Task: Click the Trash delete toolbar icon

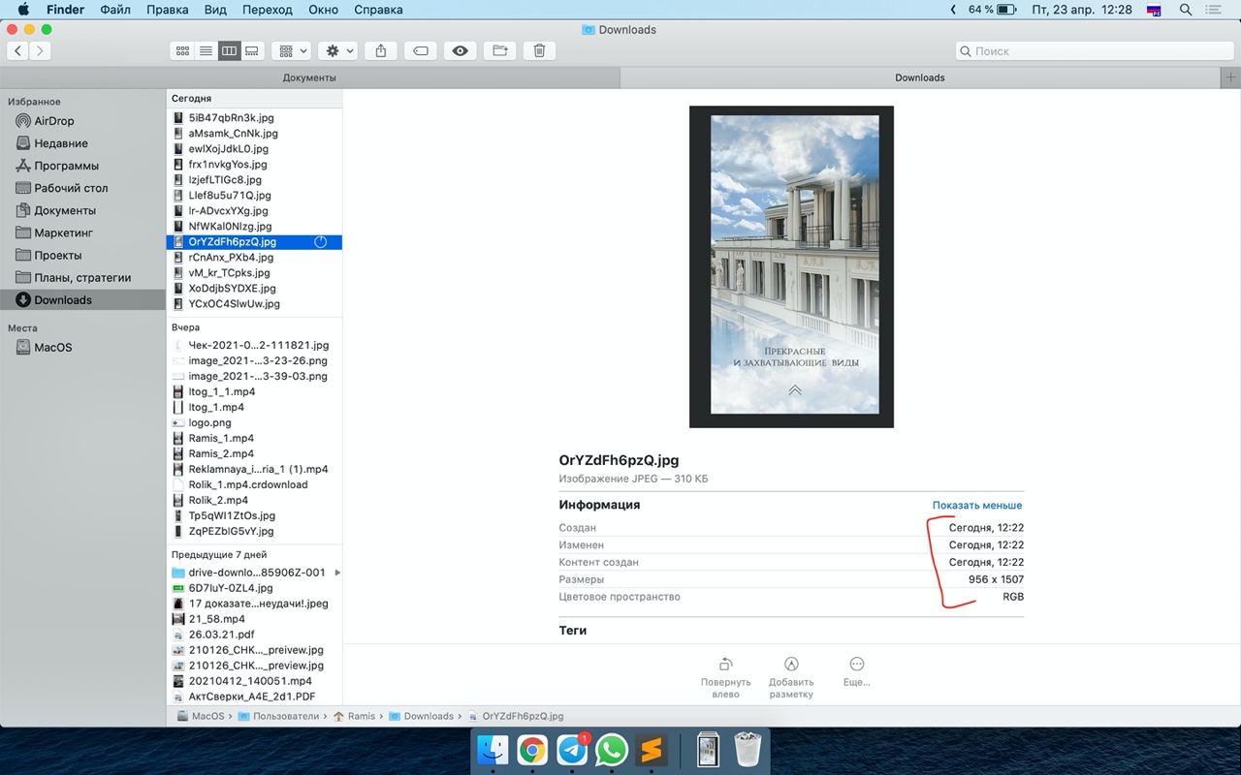Action: (x=539, y=50)
